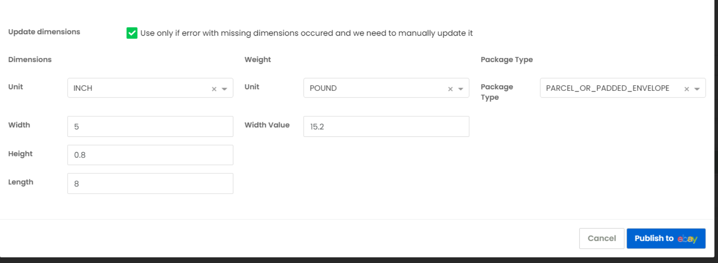Click the arrow beside PARCEL_OR_PADDED_ENVELOPE
The image size is (718, 263).
[697, 88]
